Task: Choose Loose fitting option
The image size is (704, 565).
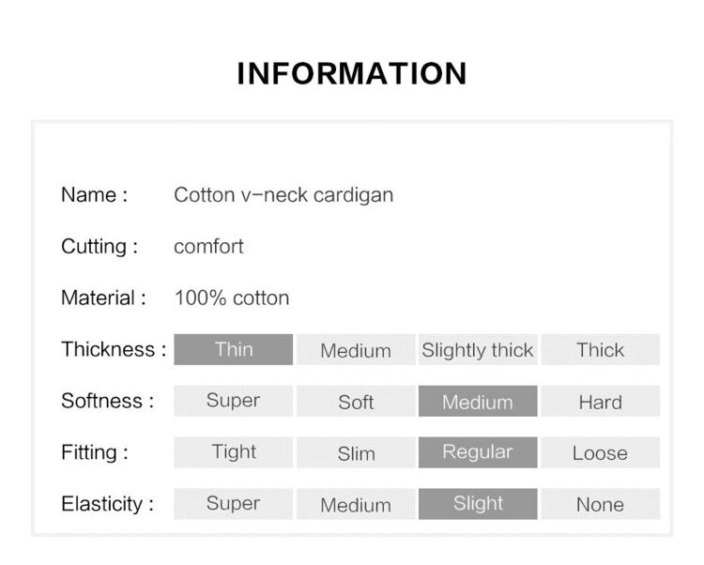Action: [x=601, y=452]
